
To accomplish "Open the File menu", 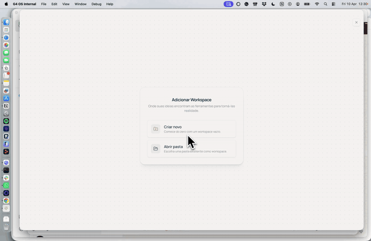I will coord(44,4).
